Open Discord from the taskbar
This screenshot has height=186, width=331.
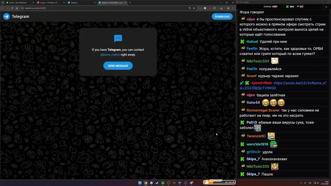pyautogui.click(x=151, y=183)
